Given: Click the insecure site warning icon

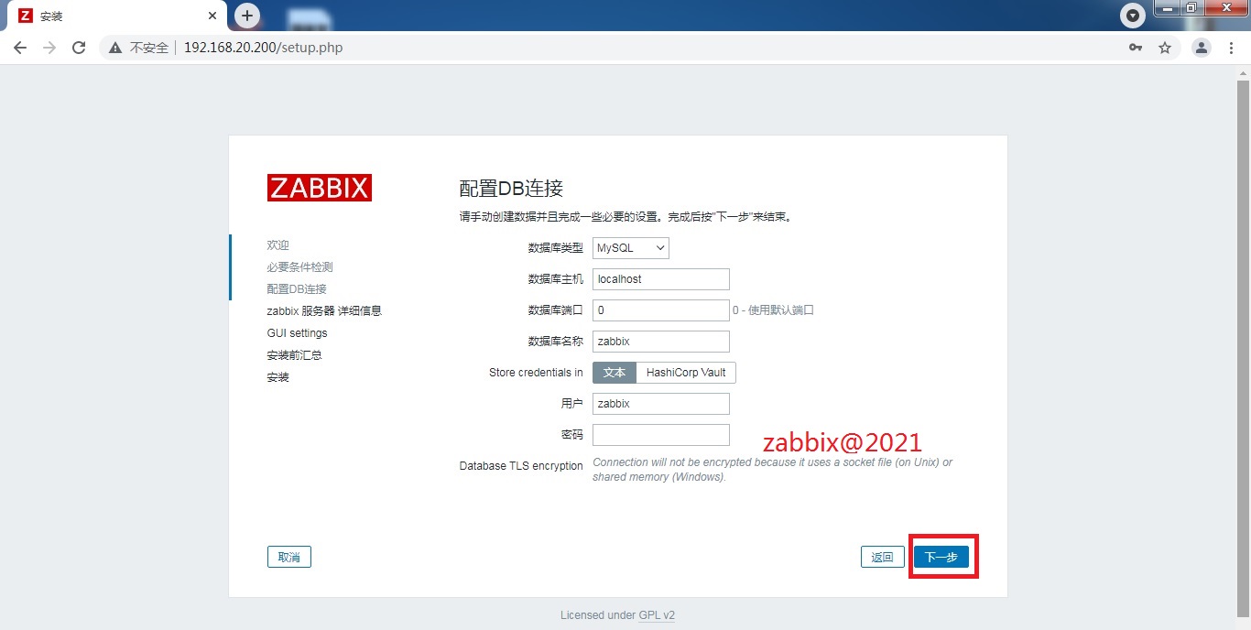Looking at the screenshot, I should tap(115, 48).
